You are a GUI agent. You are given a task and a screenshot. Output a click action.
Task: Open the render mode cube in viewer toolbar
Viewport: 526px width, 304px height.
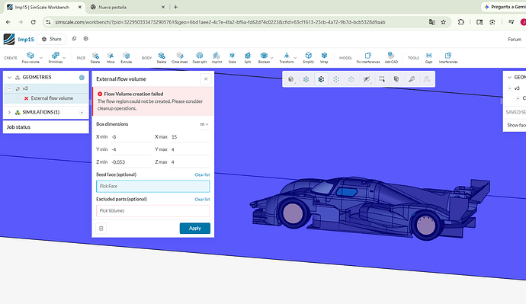click(x=291, y=79)
